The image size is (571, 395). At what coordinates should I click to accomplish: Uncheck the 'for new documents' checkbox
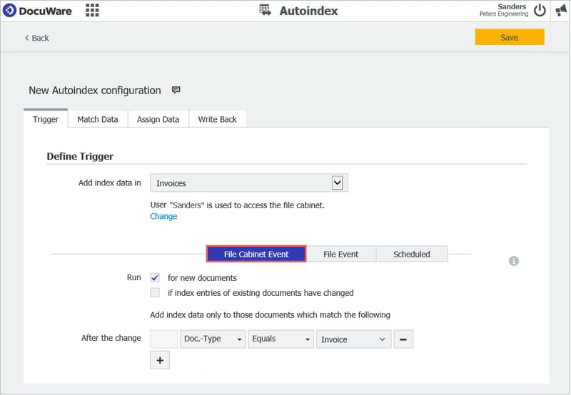[155, 277]
